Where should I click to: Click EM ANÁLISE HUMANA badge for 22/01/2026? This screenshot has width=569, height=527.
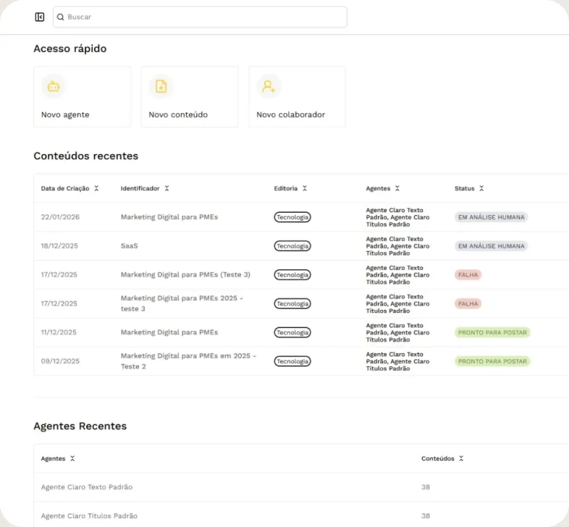[492, 217]
